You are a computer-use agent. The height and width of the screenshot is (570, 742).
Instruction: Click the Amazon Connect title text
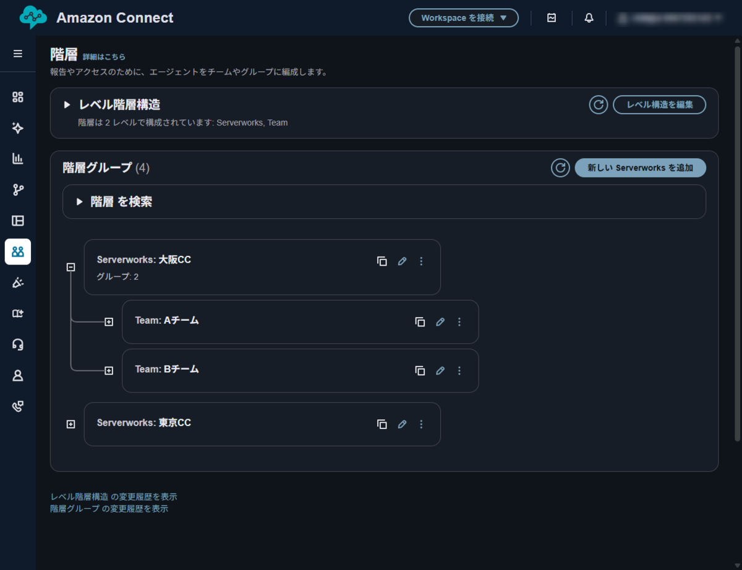pyautogui.click(x=115, y=18)
